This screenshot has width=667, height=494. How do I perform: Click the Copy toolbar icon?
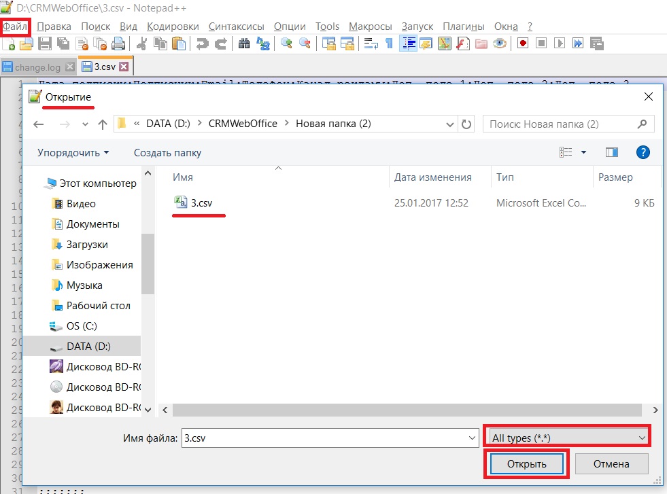point(160,43)
